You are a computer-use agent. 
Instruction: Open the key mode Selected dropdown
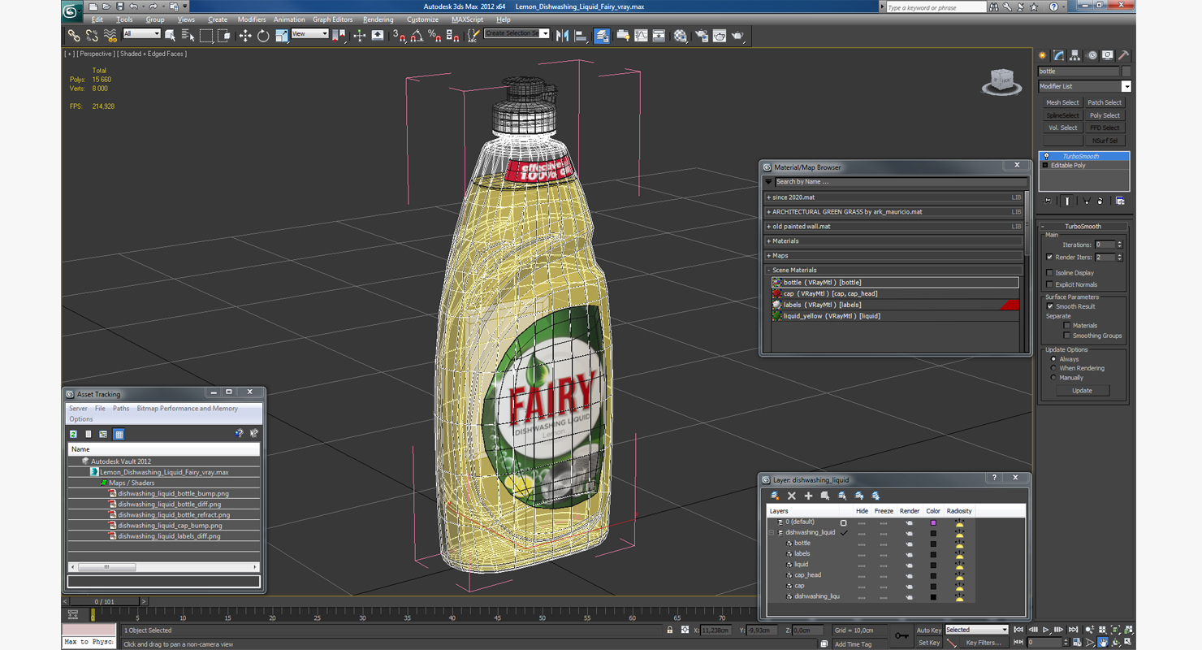coord(976,630)
